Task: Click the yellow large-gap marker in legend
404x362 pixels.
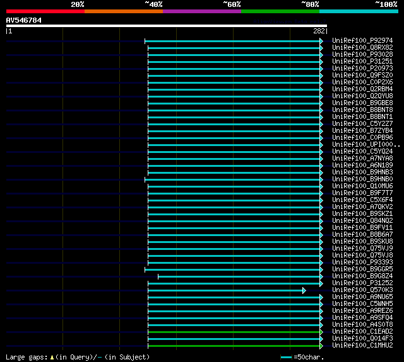Action: point(52,357)
